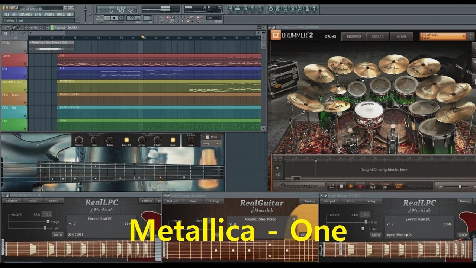Click the EZdrummer stop button
Image resolution: width=476 pixels, height=268 pixels.
pyautogui.click(x=341, y=186)
